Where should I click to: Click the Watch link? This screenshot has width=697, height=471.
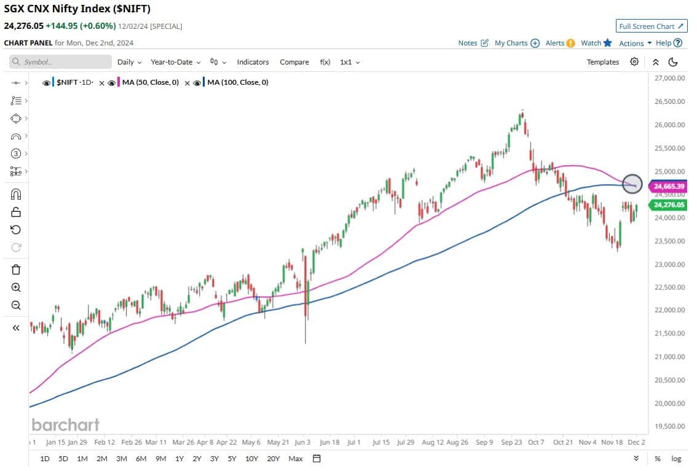tap(591, 43)
